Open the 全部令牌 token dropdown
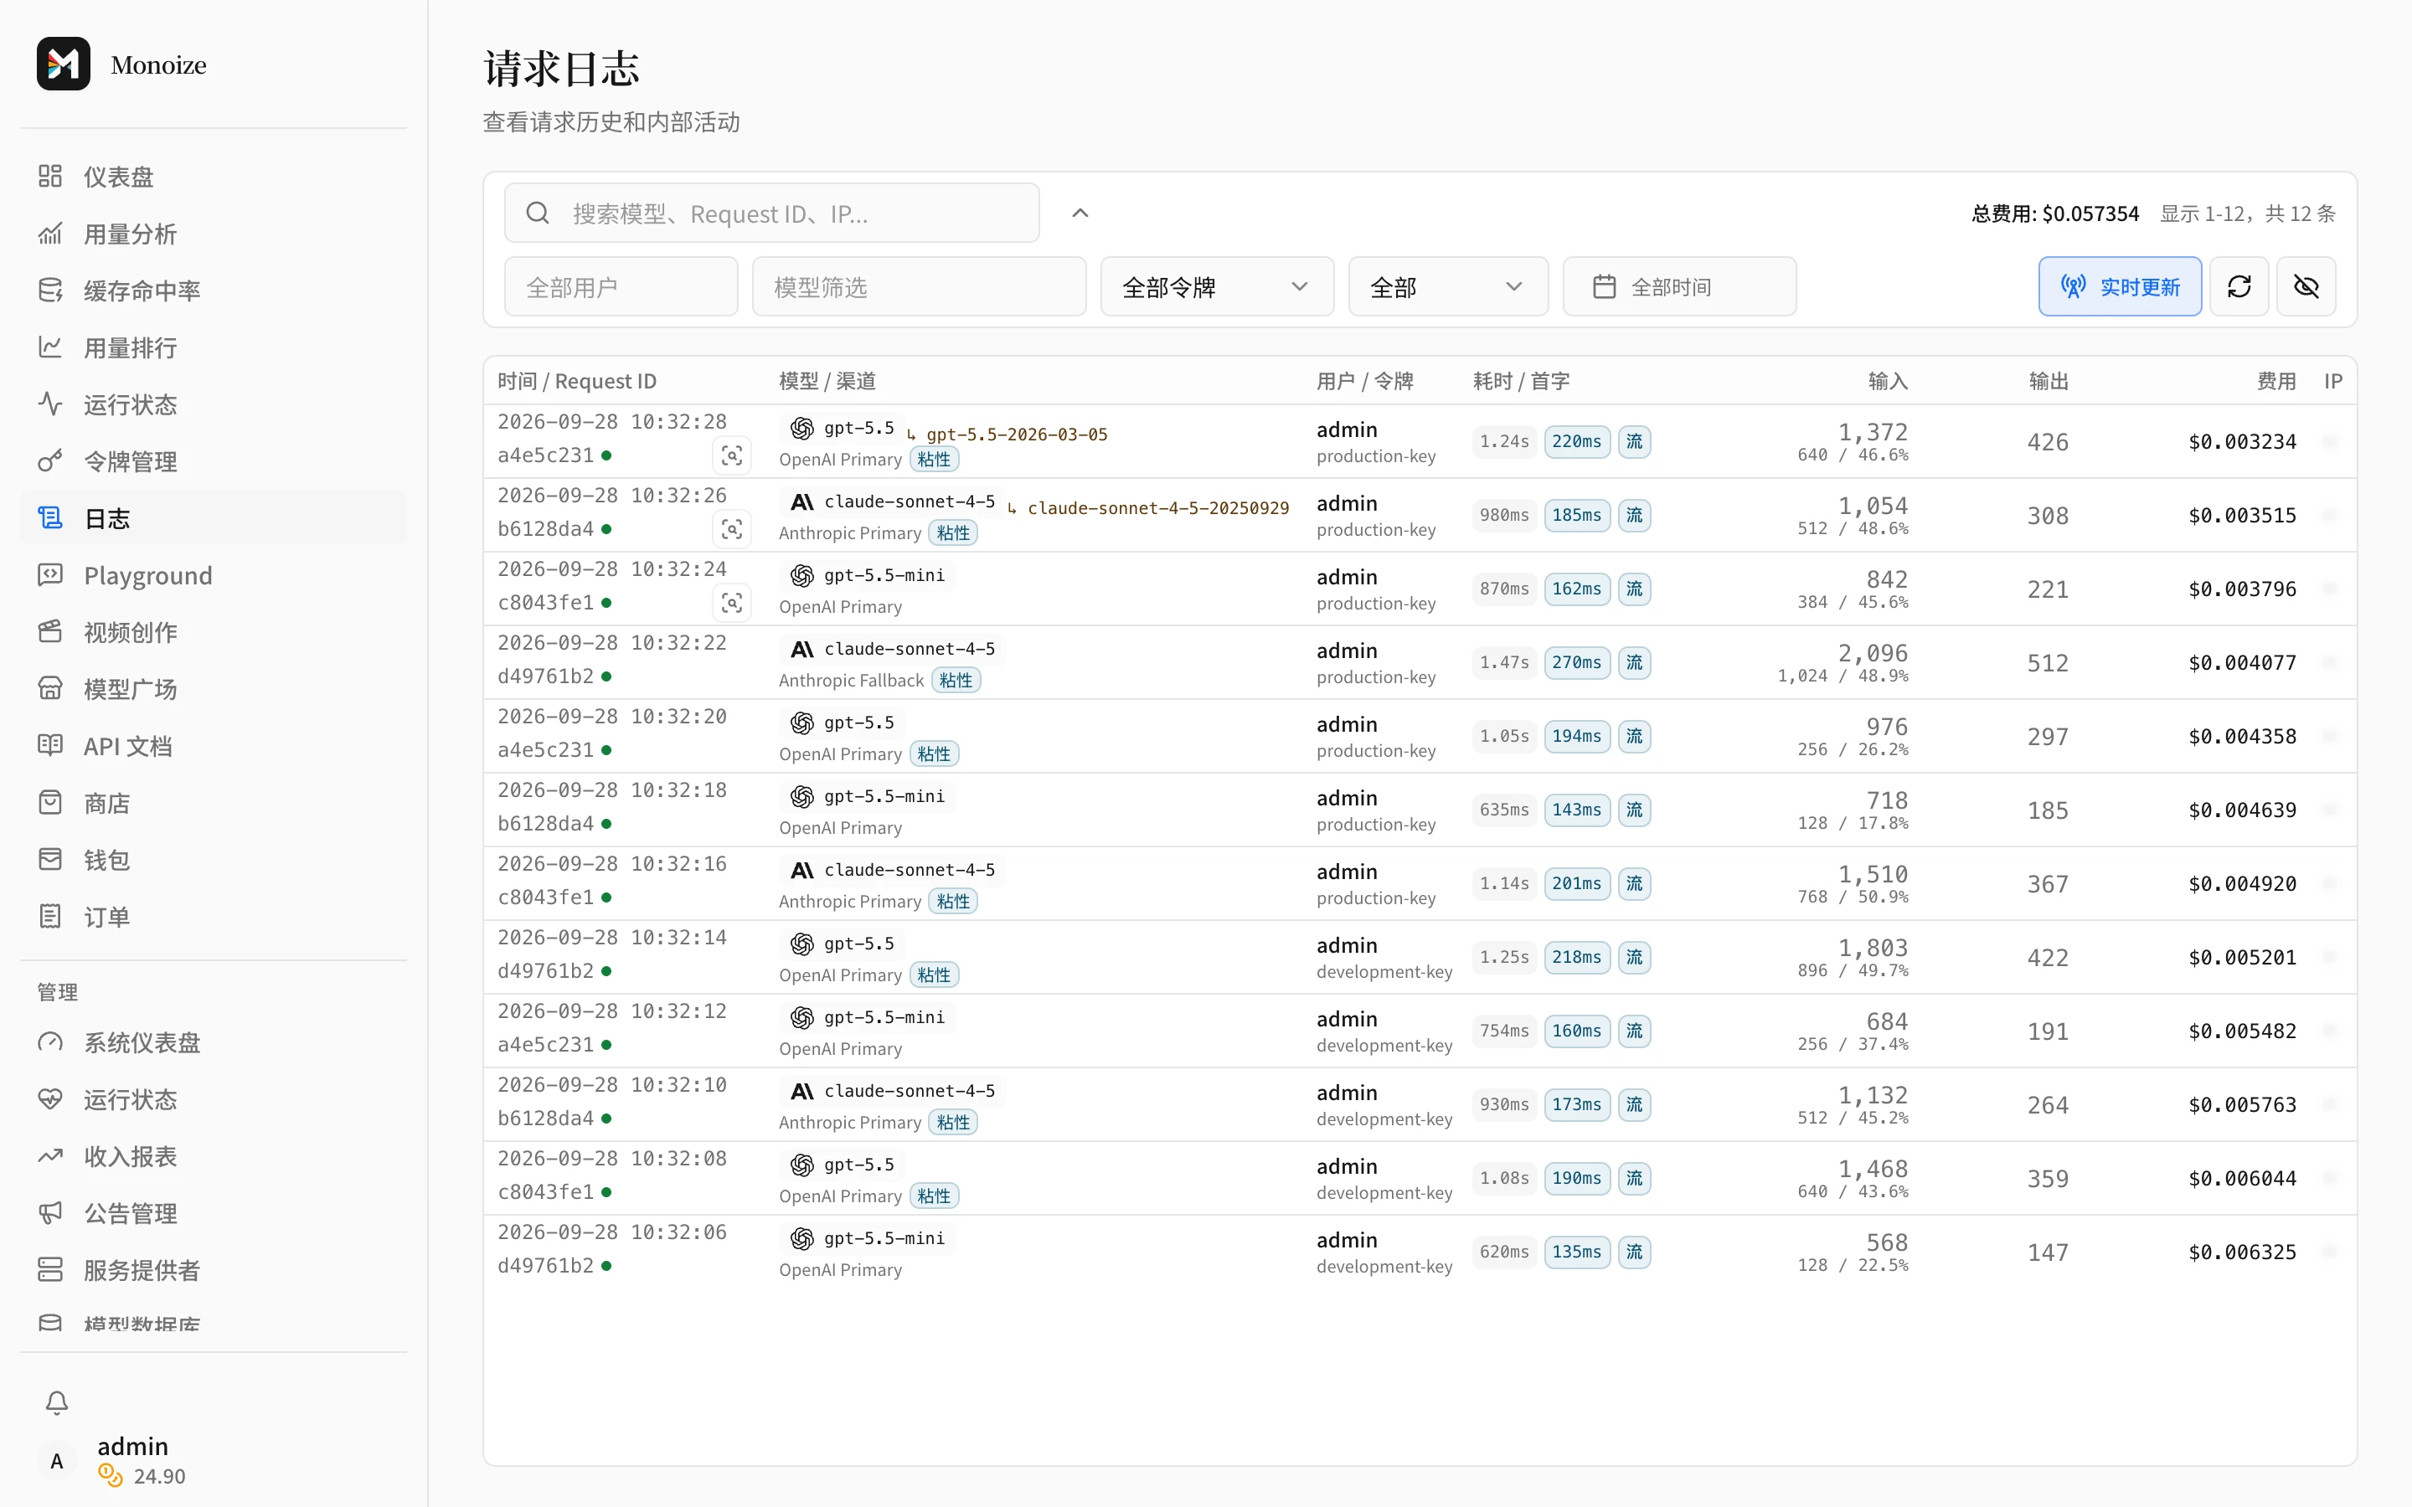The width and height of the screenshot is (2412, 1507). pos(1217,287)
